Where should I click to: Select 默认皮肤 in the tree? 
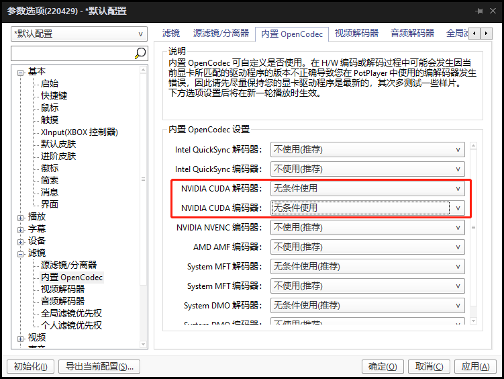point(58,144)
